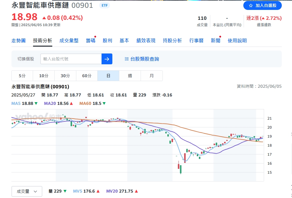Click the lowest candlestick near 15 on chart
The image size is (292, 198).
(x=181, y=169)
